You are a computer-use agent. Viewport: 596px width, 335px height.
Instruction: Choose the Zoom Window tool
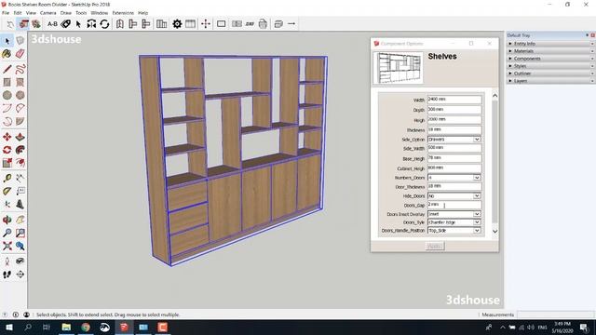(x=20, y=233)
